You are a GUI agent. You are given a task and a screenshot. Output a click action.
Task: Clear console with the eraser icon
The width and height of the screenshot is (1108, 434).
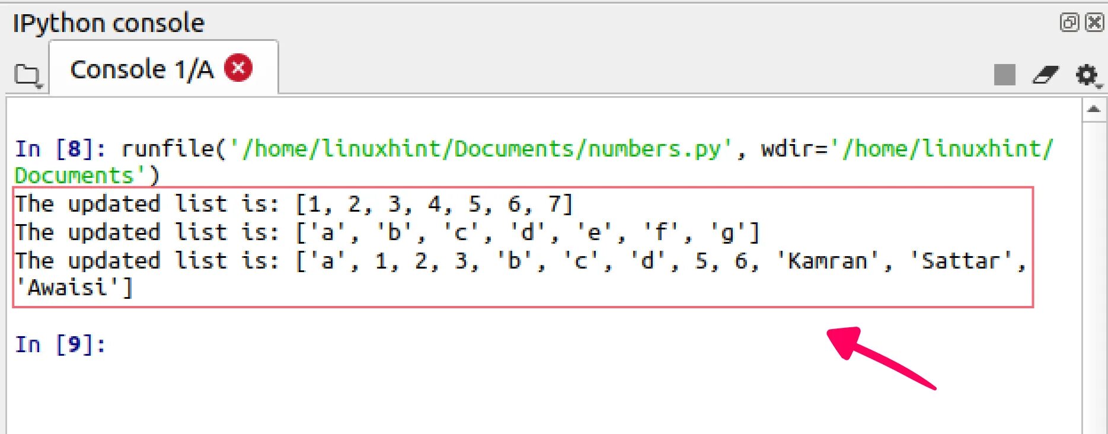pos(1045,75)
